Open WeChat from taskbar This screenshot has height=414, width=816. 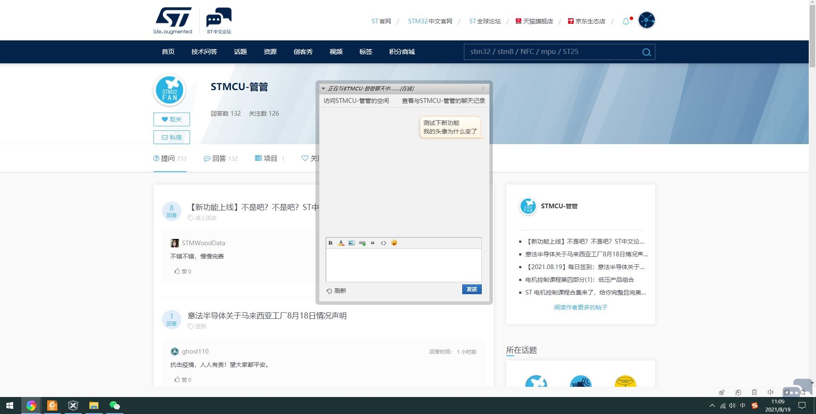115,405
